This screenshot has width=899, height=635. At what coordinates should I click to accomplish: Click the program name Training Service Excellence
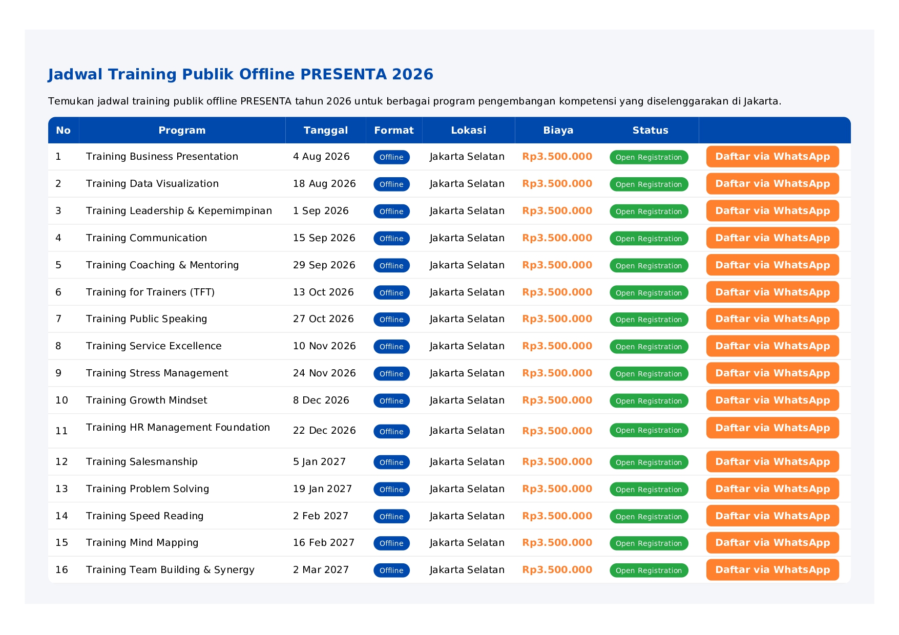pos(154,346)
